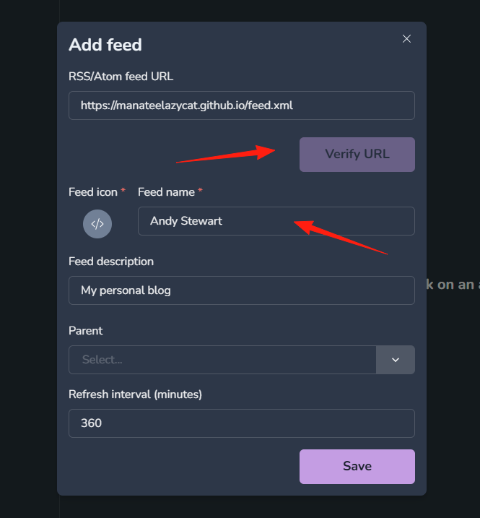
Task: Click the Parent label
Action: pyautogui.click(x=85, y=331)
